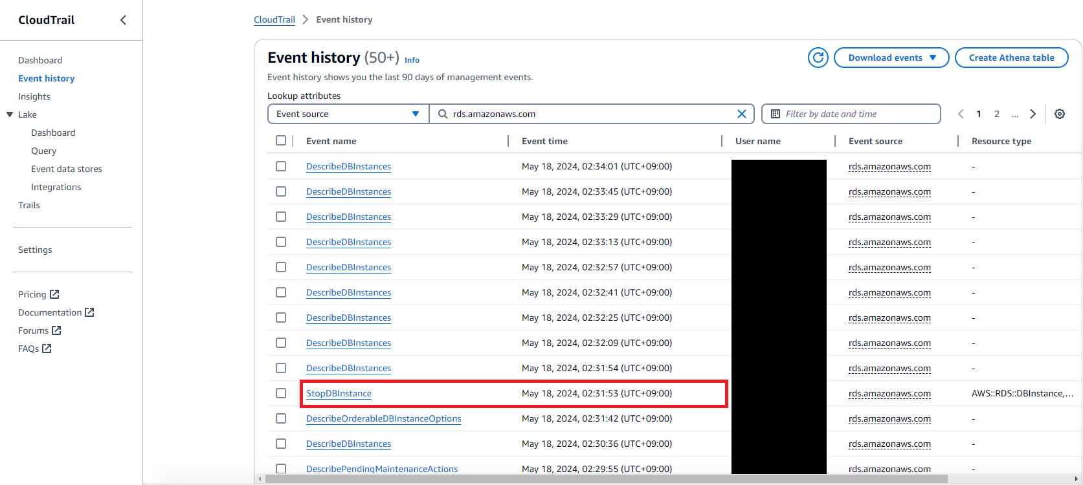Select Event history in the sidebar

tap(47, 78)
